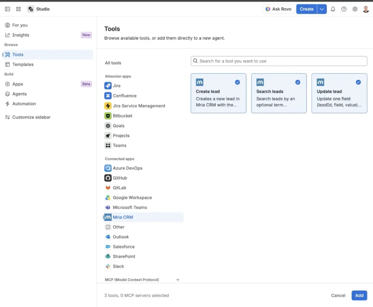Click the Outlook label

click(121, 237)
